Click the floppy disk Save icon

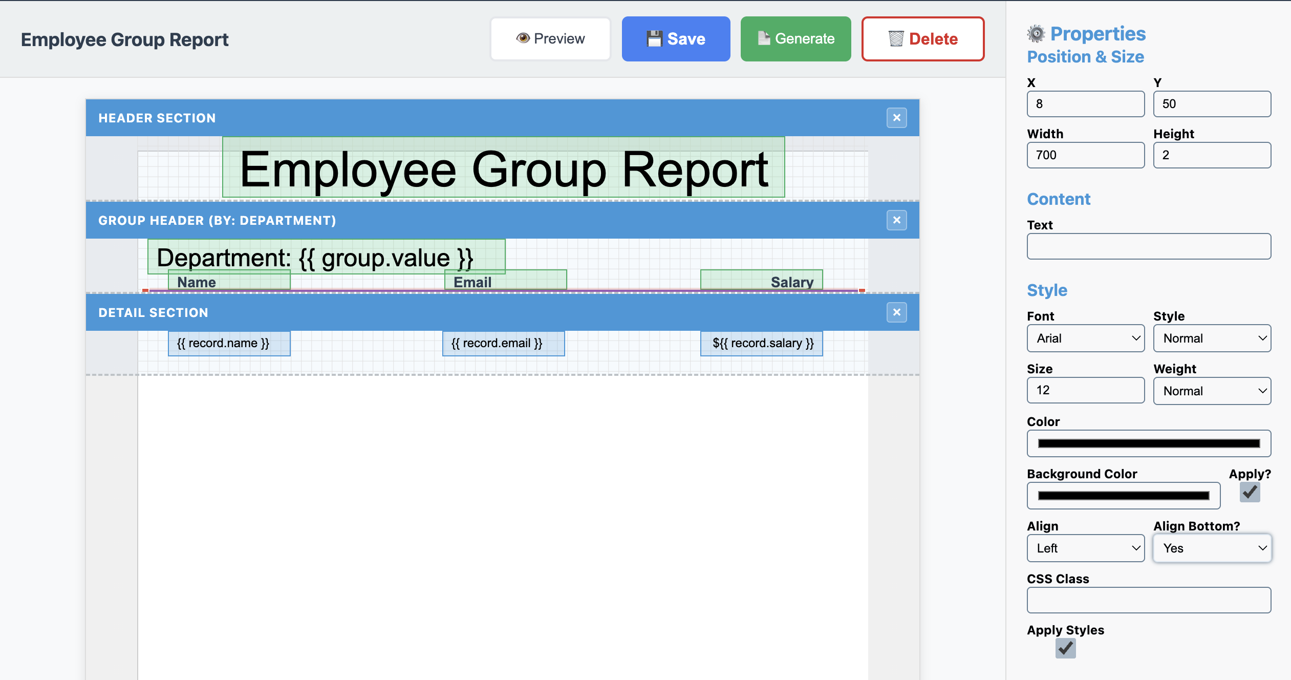coord(654,38)
